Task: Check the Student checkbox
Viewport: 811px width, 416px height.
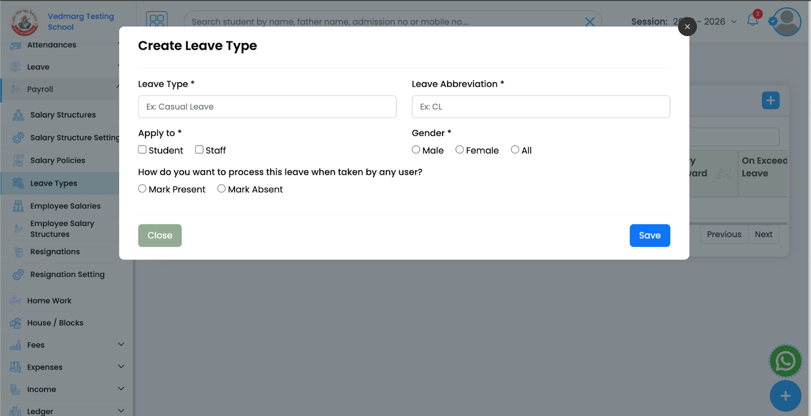Action: point(142,149)
